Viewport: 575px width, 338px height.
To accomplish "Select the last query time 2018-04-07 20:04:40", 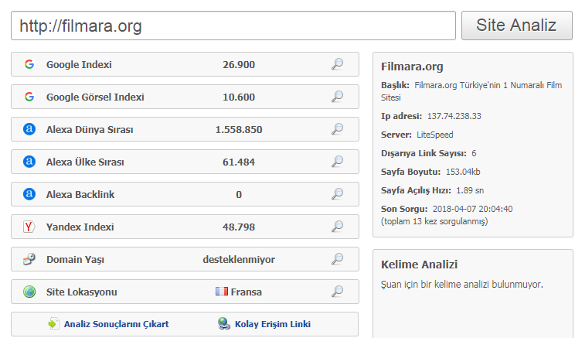I will (x=473, y=209).
